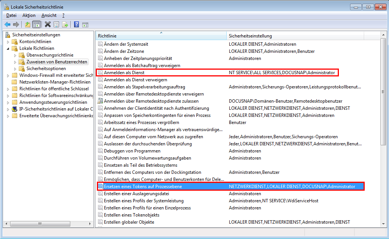Click the Forward arrow toolbar icon
The image size is (389, 239).
[x=16, y=25]
